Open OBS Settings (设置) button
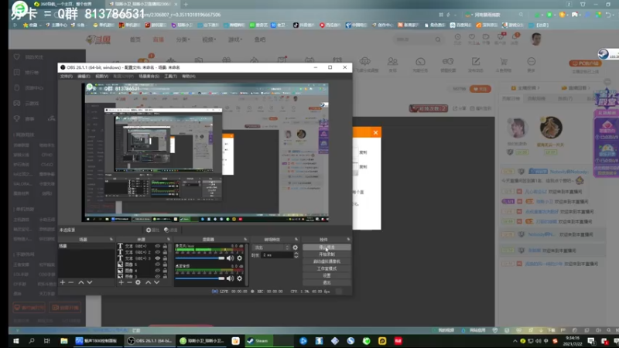Viewport: 619px width, 348px height. [327, 276]
